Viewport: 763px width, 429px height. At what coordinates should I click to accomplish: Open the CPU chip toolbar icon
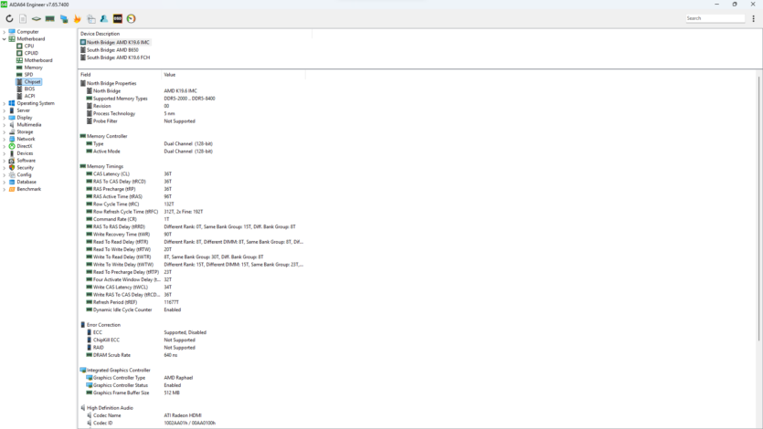pos(36,18)
